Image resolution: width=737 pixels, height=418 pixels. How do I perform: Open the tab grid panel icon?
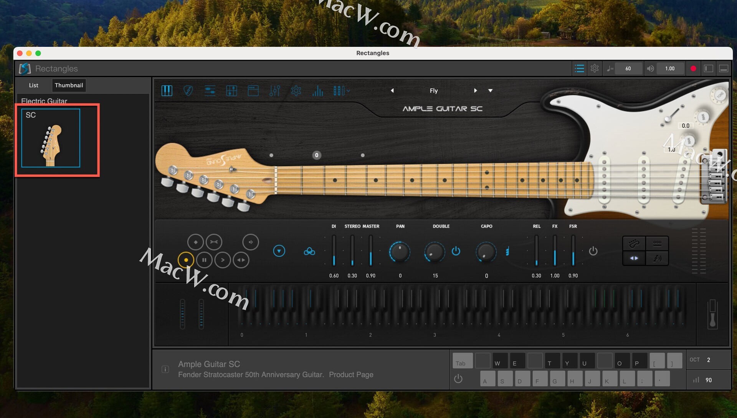click(x=231, y=91)
